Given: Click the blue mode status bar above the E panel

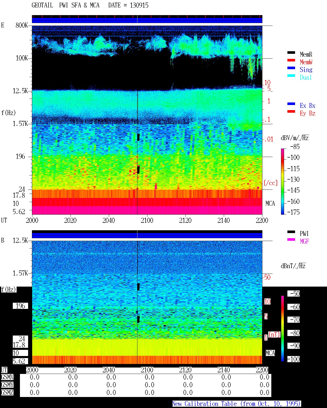Looking at the screenshot, I should [147, 20].
